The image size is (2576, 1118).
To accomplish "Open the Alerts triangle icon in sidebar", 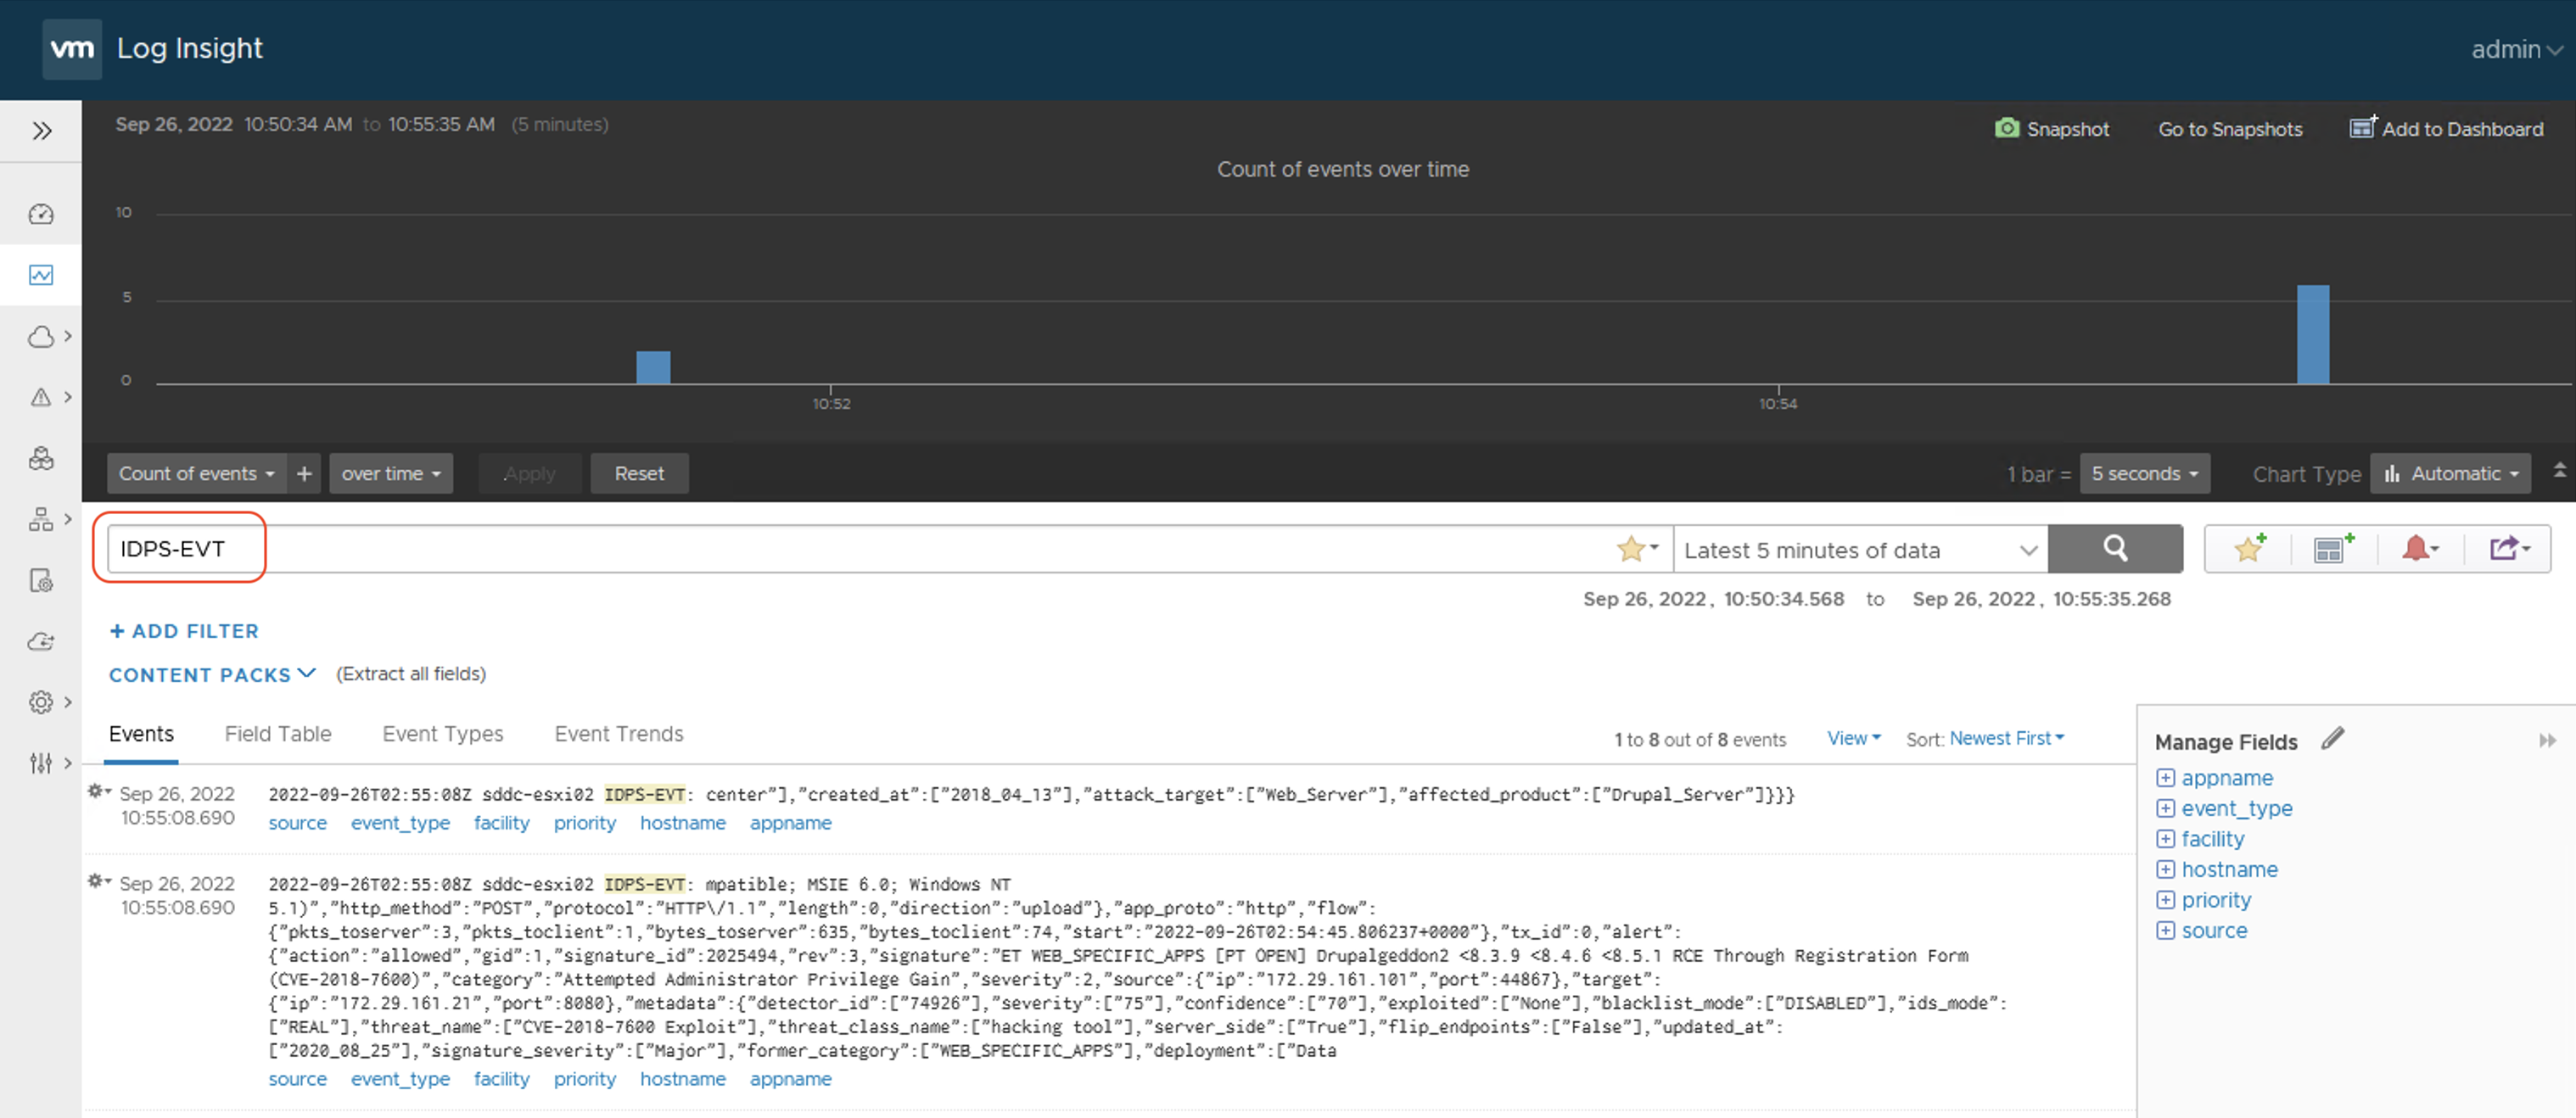I will click(41, 397).
